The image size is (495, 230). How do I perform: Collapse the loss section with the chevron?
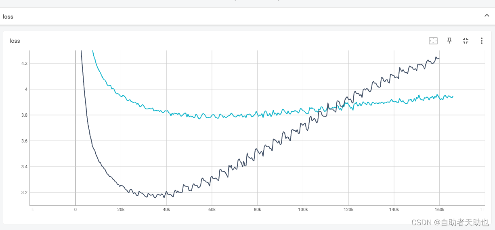[487, 16]
